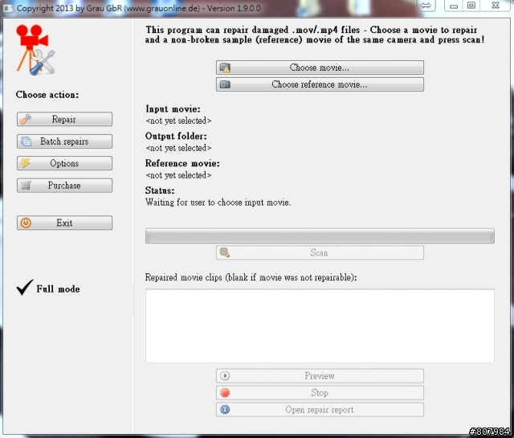Open Batch repairs mode
Screen dimensions: 514x438
coord(64,141)
